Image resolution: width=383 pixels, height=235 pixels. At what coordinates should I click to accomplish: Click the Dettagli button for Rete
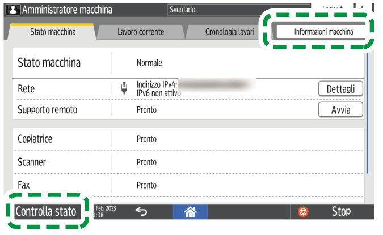(x=340, y=89)
